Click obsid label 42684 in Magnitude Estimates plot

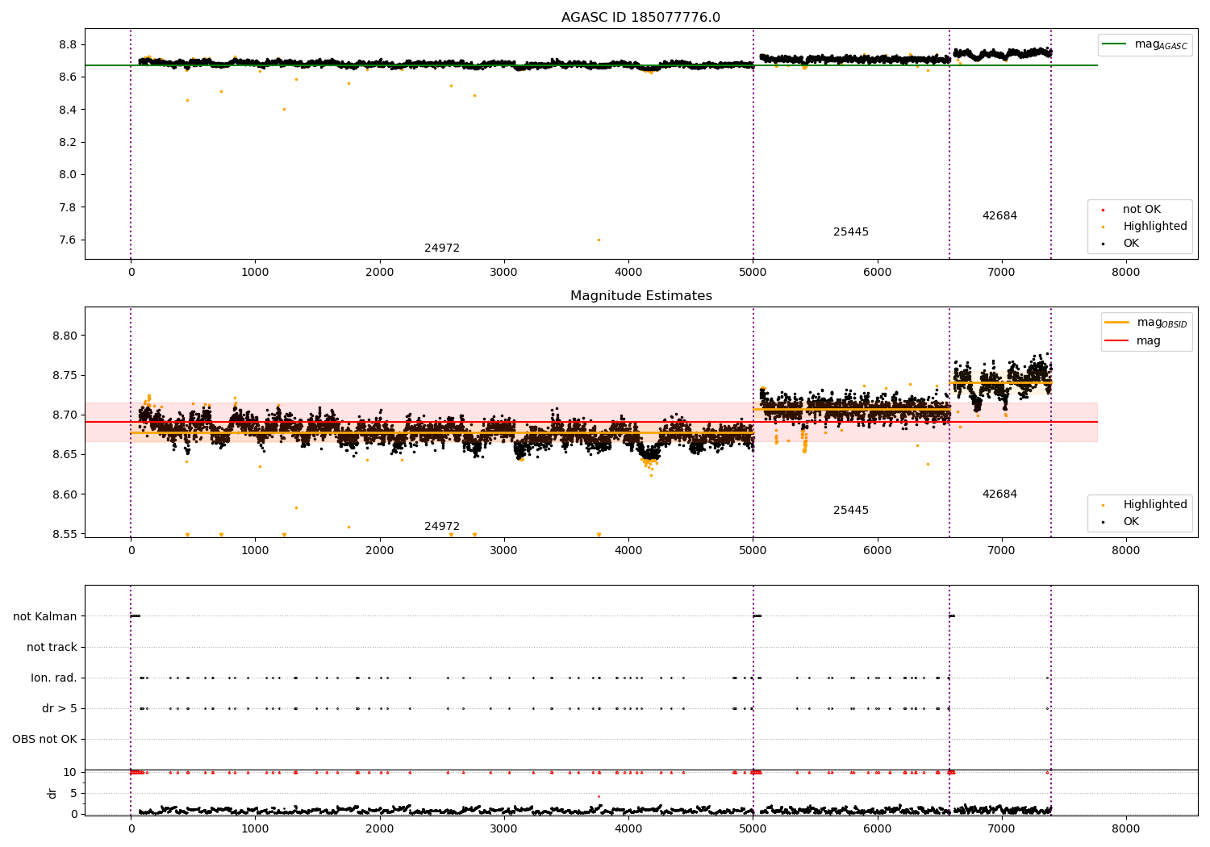999,494
